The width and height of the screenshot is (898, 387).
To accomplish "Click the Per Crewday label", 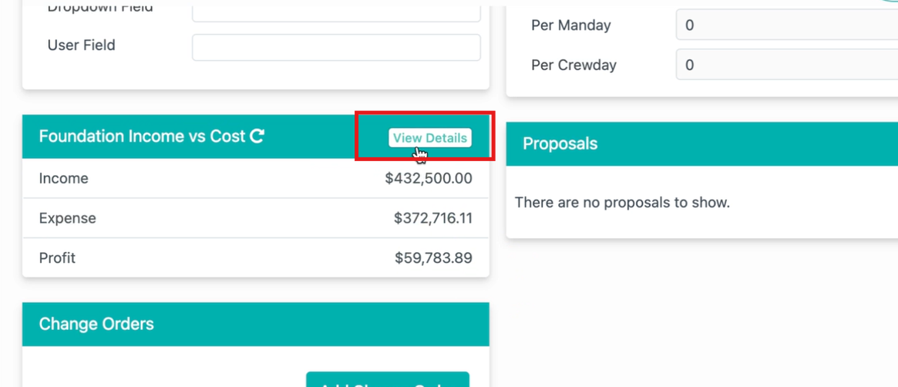I will 573,65.
